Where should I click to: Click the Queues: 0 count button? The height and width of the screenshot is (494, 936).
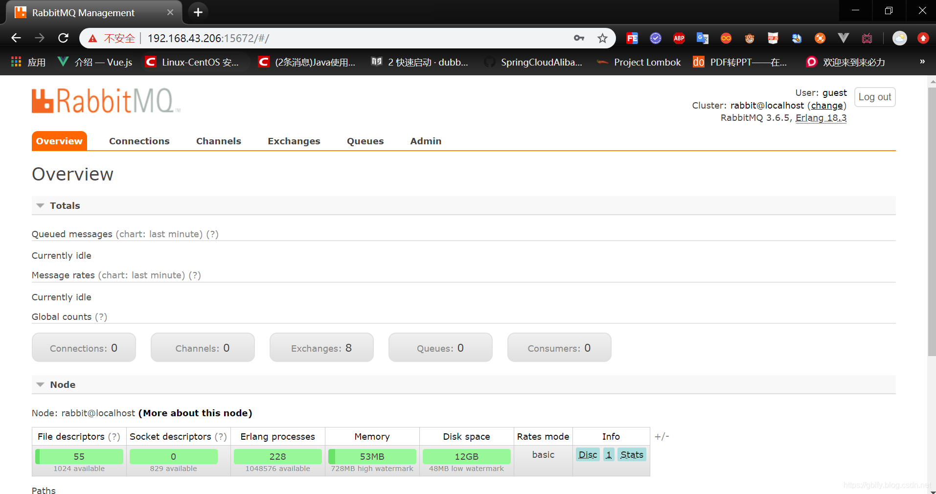tap(440, 347)
